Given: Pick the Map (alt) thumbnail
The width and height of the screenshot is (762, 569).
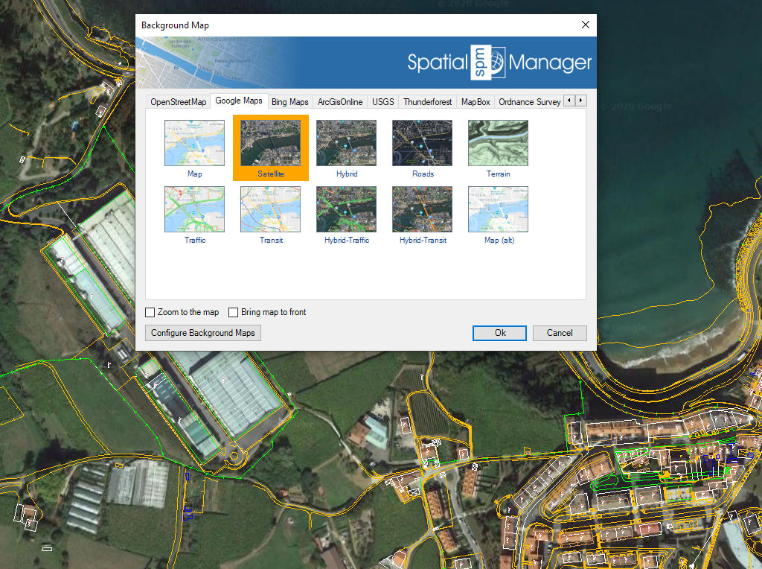Looking at the screenshot, I should [498, 210].
